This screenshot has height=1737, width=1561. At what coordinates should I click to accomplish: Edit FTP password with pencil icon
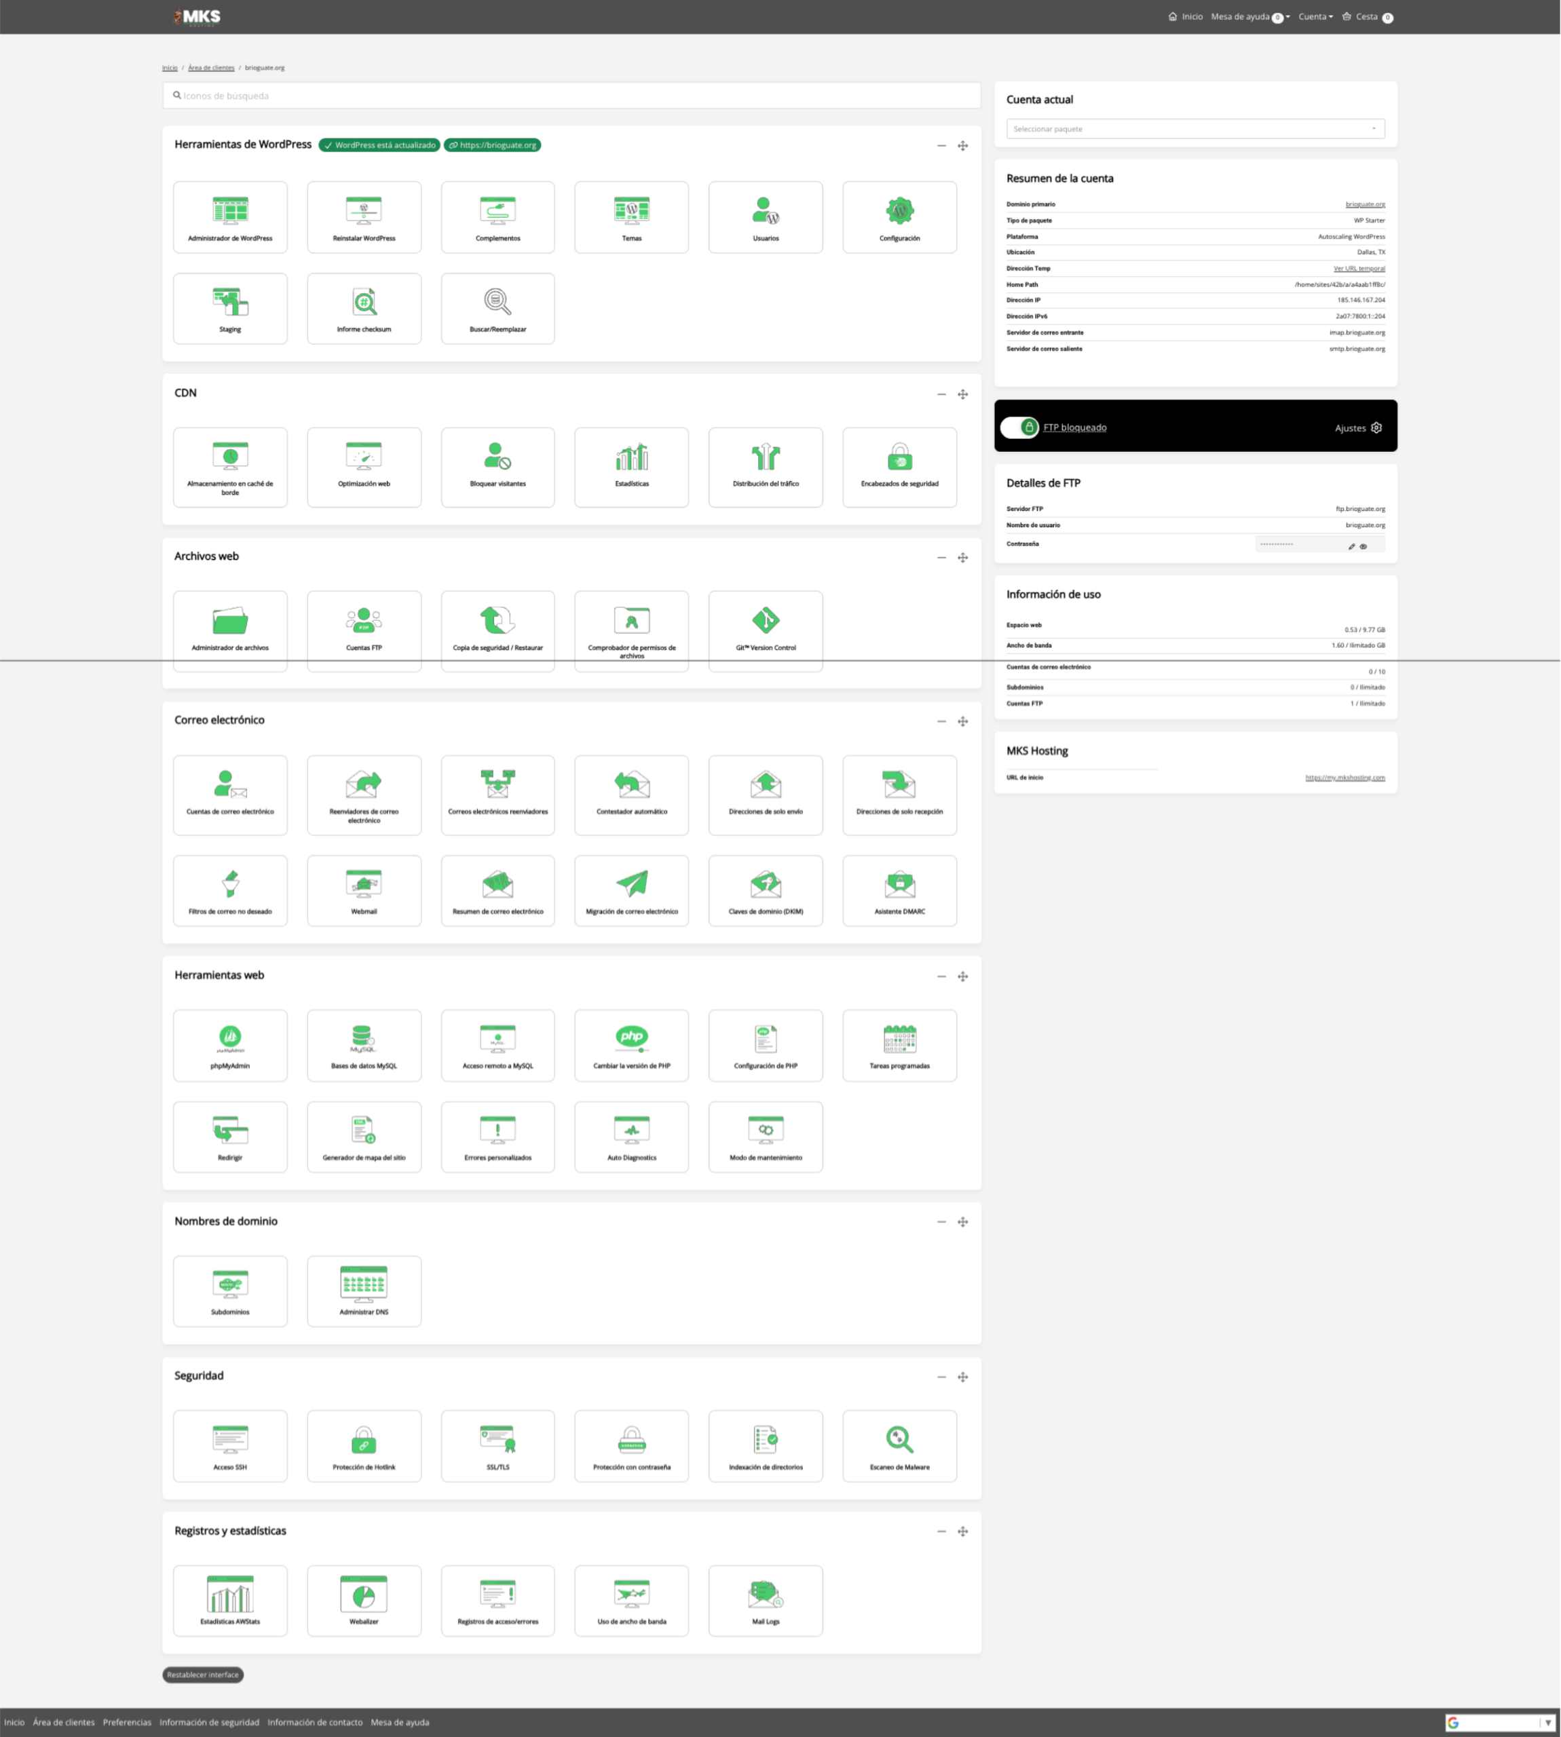[x=1351, y=546]
